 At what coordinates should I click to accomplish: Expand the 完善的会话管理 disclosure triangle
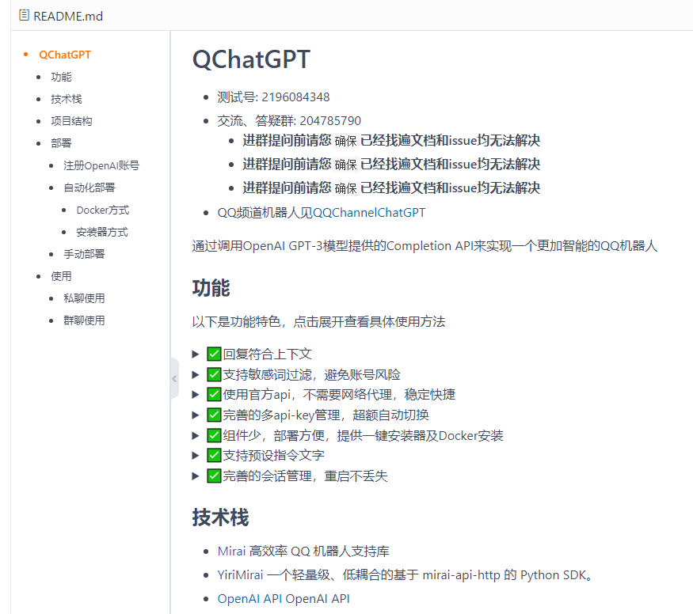click(196, 476)
